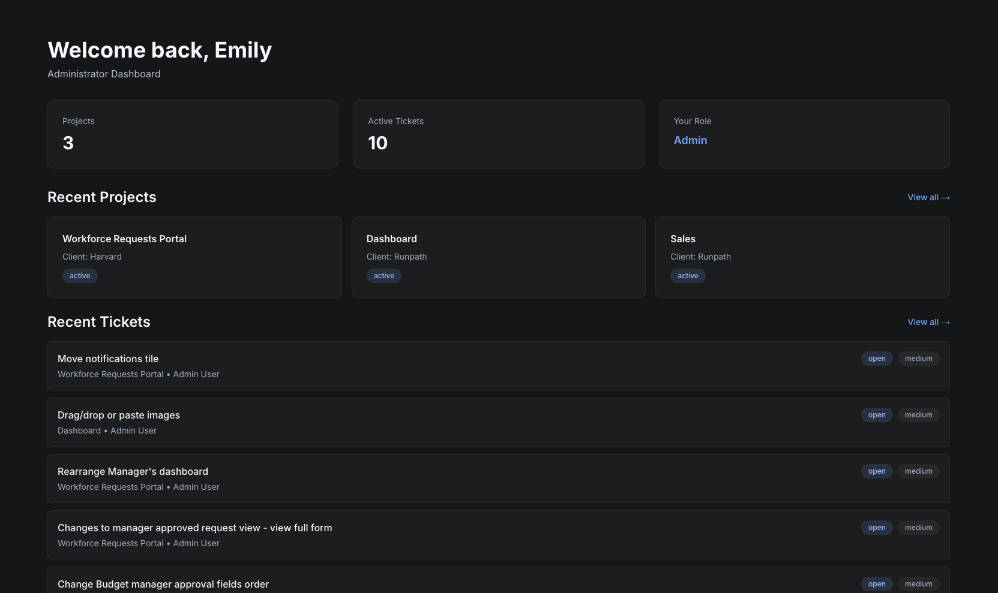This screenshot has height=593, width=998.
Task: Open the Drag/drop or paste images ticket
Action: (x=499, y=422)
